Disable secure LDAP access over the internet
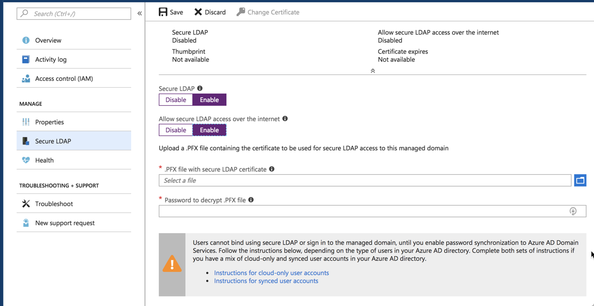Screen dimensions: 594x306 (176, 130)
